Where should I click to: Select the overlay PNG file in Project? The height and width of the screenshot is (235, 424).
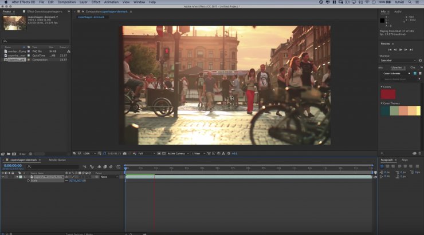coord(17,51)
